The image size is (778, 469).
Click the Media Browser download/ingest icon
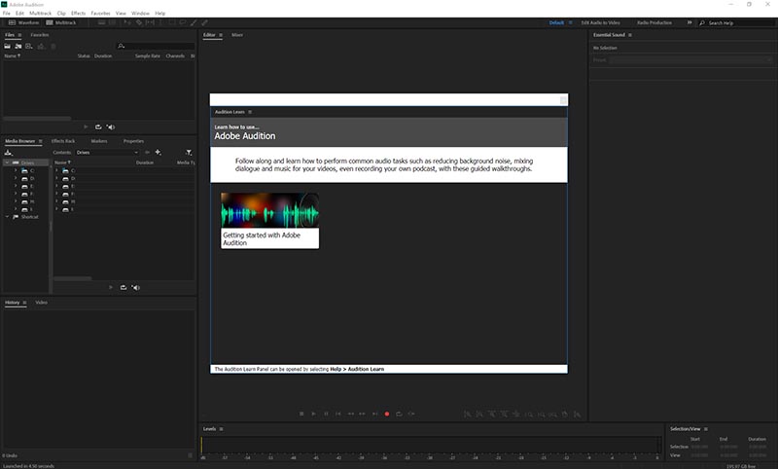coord(8,153)
